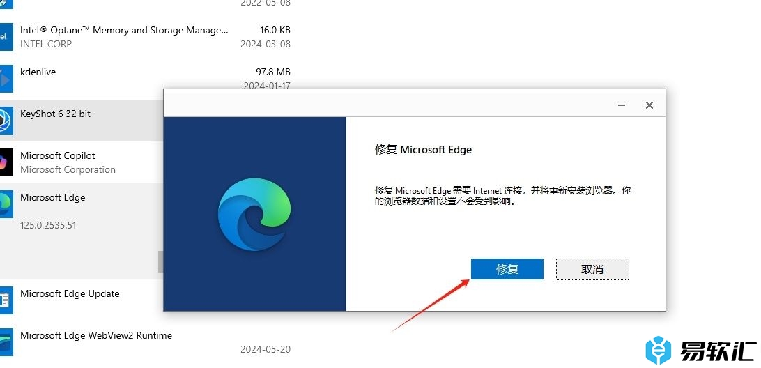
Task: Click the Edge WebView2 Runtime icon
Action: tap(6, 342)
